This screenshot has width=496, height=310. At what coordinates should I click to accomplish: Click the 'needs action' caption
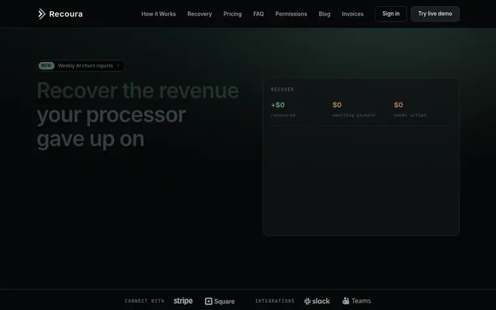tap(410, 115)
